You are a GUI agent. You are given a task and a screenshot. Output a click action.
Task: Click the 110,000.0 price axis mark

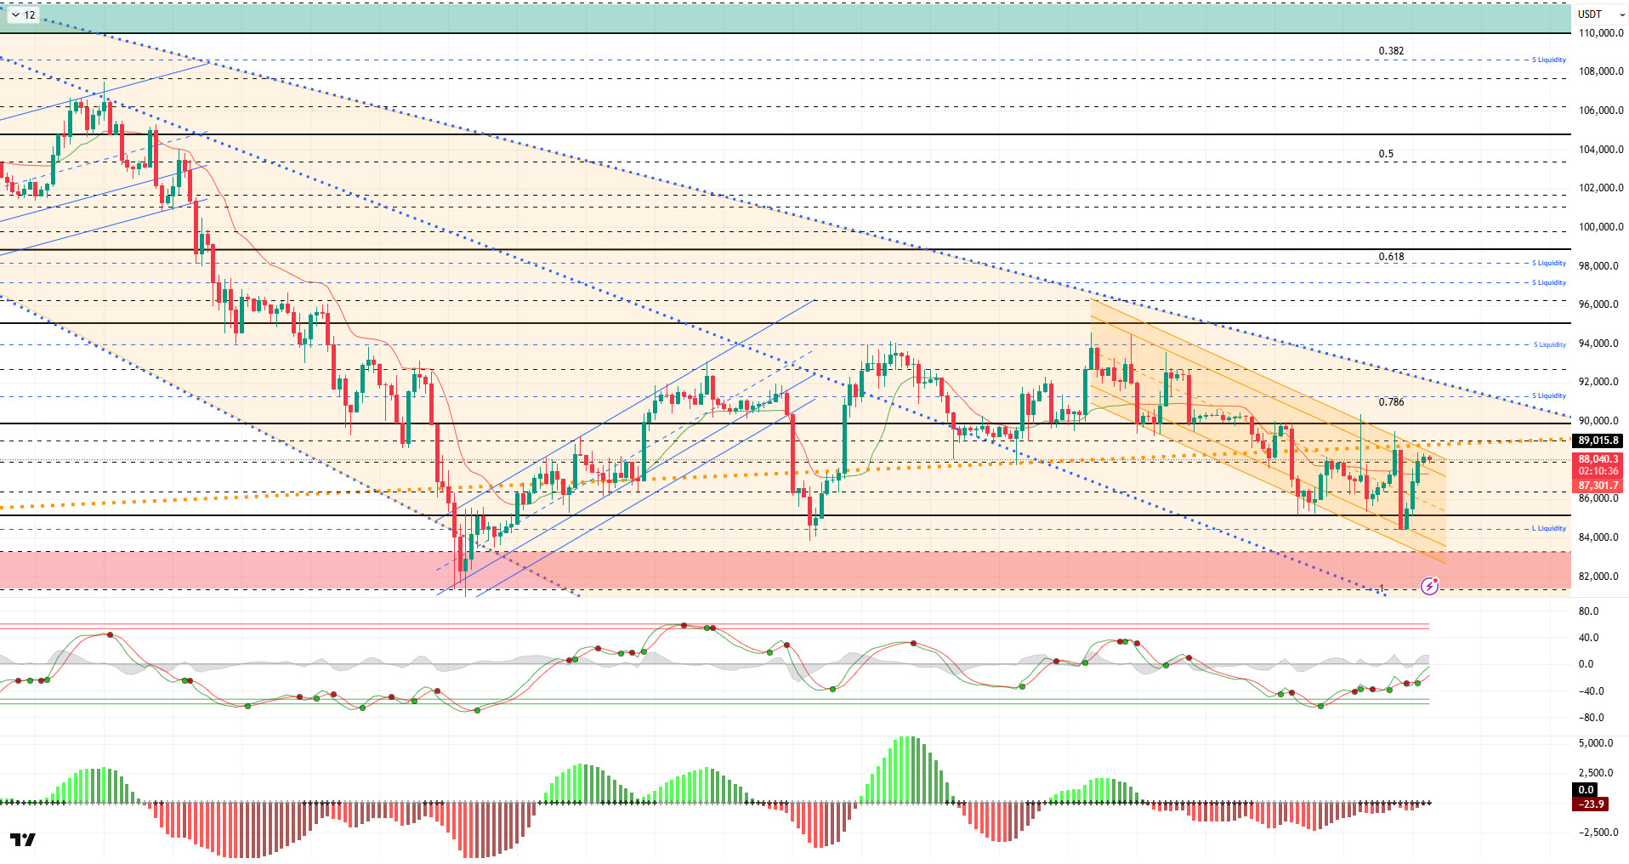pos(1600,33)
